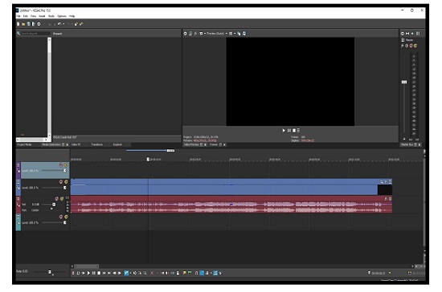Mute the audio track
Viewport: 442px width, 292px height.
(57, 199)
